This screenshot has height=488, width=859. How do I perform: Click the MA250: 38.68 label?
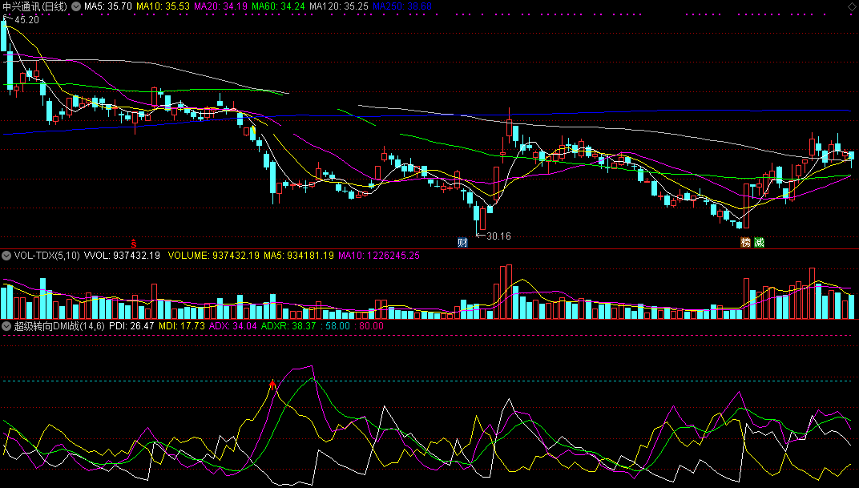pos(402,6)
